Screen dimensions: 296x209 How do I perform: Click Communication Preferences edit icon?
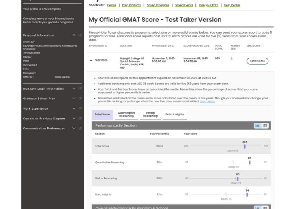(80, 129)
